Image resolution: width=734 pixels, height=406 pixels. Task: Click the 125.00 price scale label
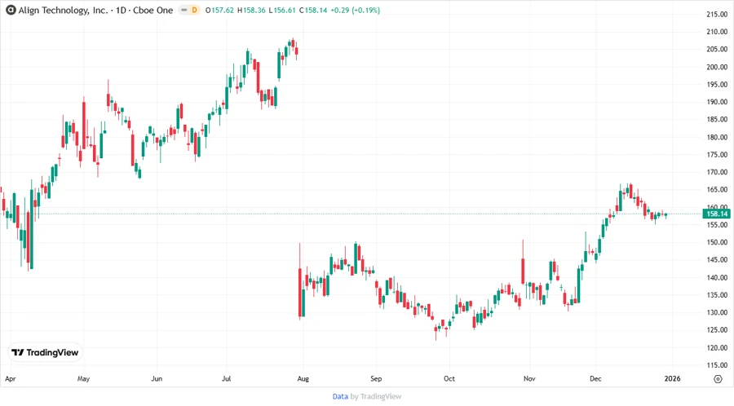(x=717, y=330)
